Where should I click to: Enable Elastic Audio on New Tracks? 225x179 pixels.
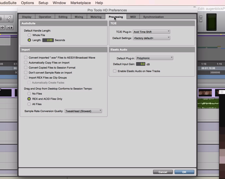[x=115, y=71]
